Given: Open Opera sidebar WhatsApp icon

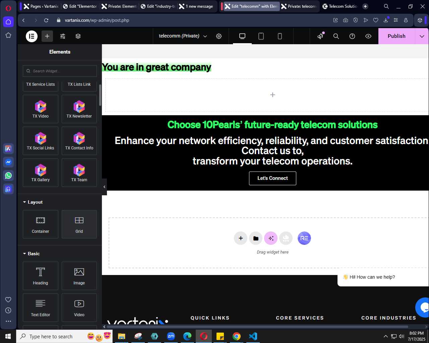Looking at the screenshot, I should (x=8, y=175).
